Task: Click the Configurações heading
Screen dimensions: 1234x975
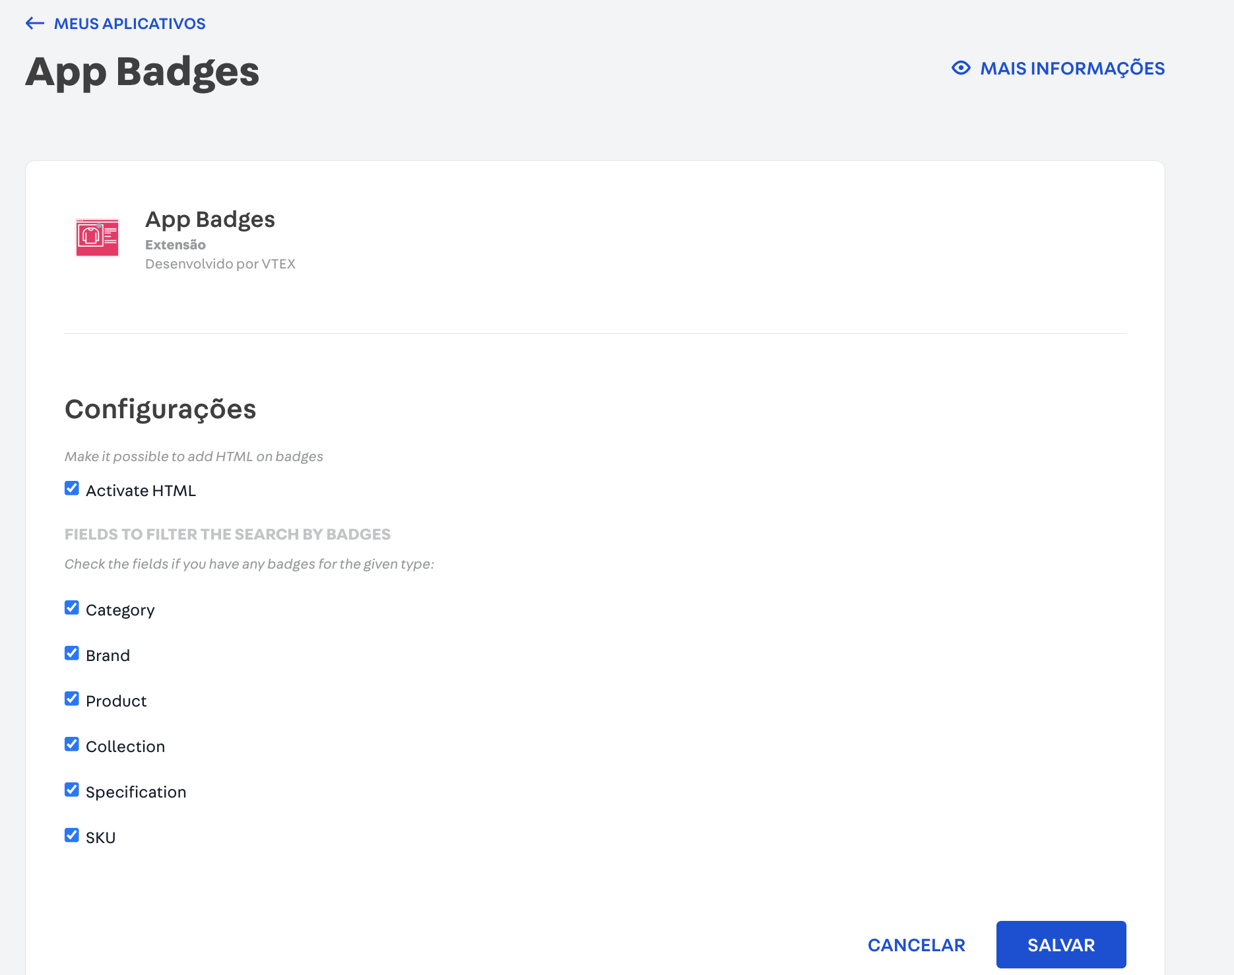Action: click(160, 409)
